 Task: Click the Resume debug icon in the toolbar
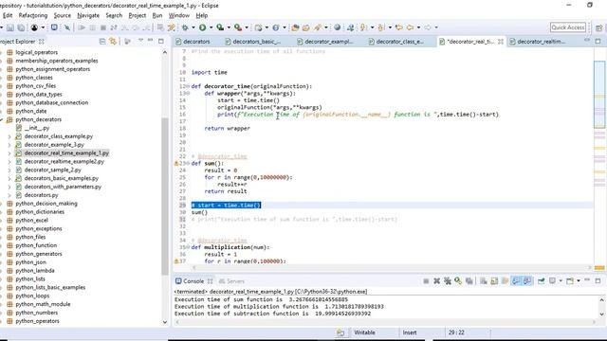(x=82, y=27)
